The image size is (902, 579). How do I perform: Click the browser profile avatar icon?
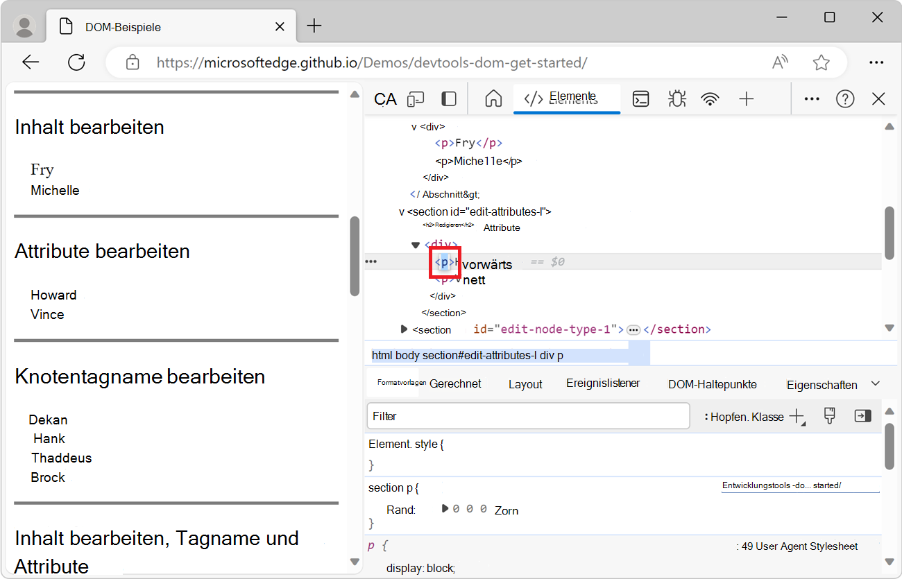tap(25, 26)
